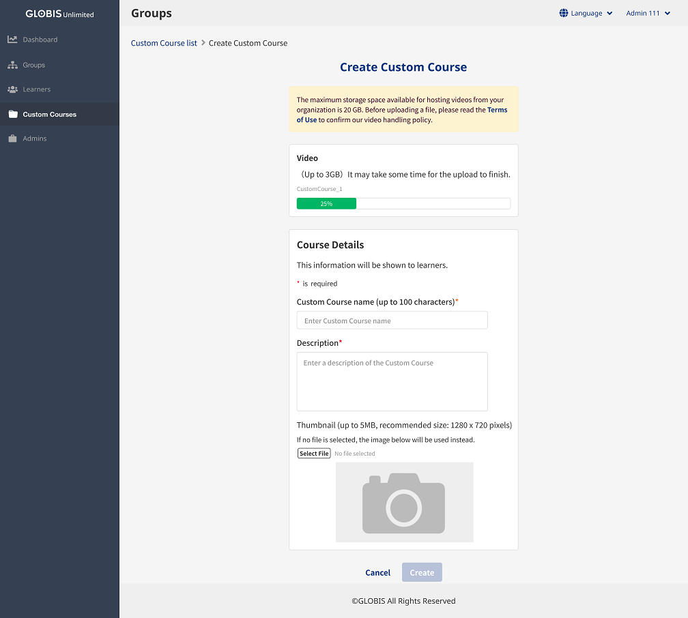The width and height of the screenshot is (688, 618).
Task: Expand the Admin 111 account menu
Action: (647, 12)
